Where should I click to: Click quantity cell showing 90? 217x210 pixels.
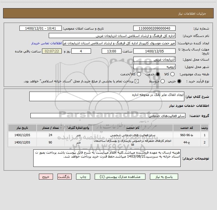50,142
